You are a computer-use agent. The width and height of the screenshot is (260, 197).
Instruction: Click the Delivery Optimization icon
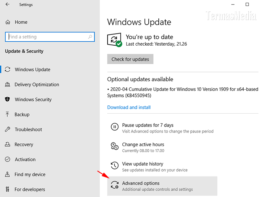(x=8, y=84)
